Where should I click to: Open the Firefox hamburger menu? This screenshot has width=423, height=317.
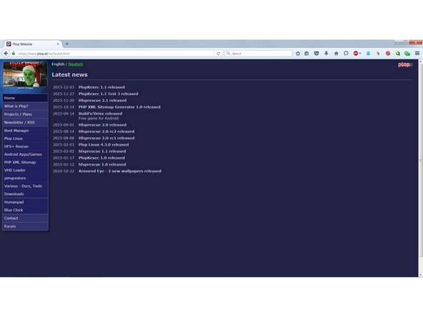pyautogui.click(x=417, y=54)
